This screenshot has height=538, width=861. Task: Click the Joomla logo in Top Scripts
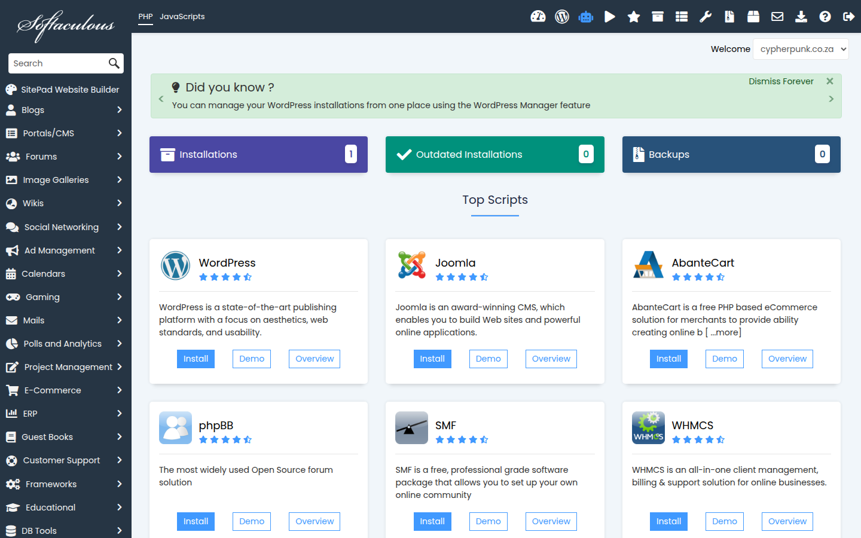coord(412,265)
